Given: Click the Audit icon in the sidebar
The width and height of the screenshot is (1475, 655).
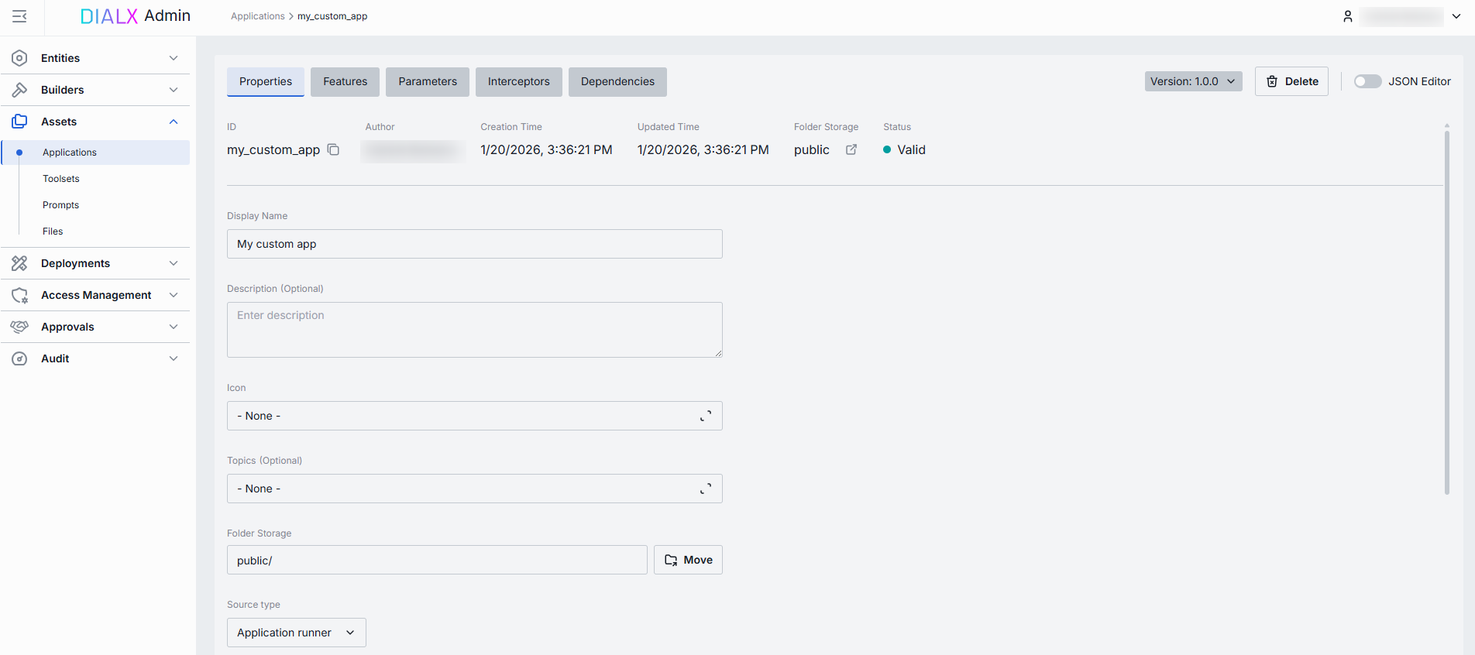Looking at the screenshot, I should [x=19, y=358].
